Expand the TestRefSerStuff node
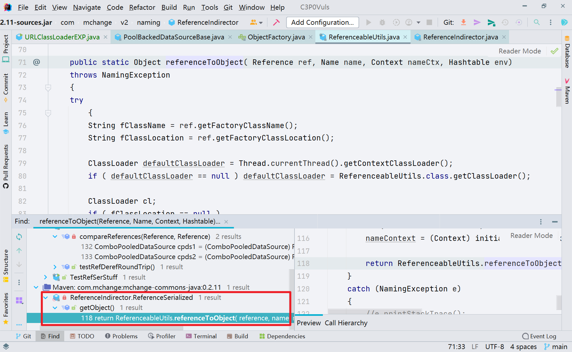This screenshot has width=572, height=352. 45,277
